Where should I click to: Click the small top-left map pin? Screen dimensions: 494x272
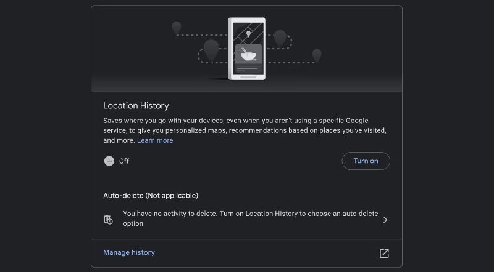click(x=177, y=28)
